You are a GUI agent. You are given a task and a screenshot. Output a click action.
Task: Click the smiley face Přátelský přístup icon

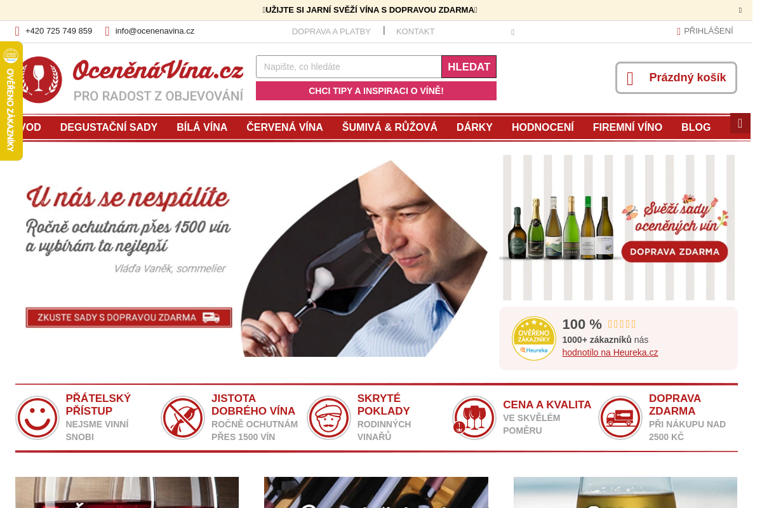point(37,418)
